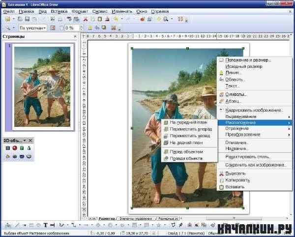The height and width of the screenshot is (237, 295).
Task: Click the picture Filter wand icon
Action: tap(8, 28)
